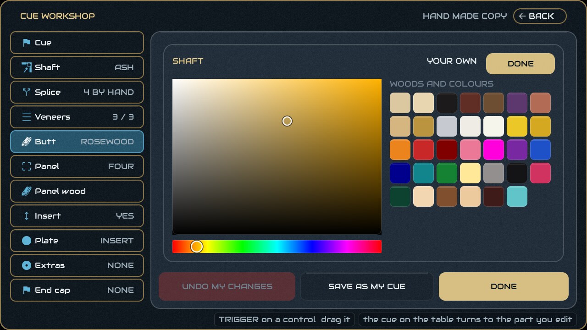Click the Veneers stacked-lines icon
The width and height of the screenshot is (587, 330).
pos(27,117)
